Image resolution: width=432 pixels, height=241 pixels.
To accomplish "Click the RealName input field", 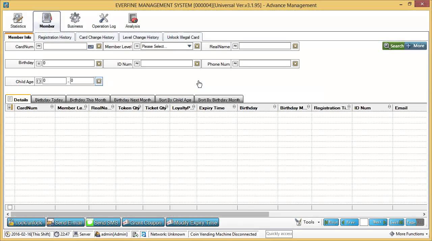I will 265,46.
